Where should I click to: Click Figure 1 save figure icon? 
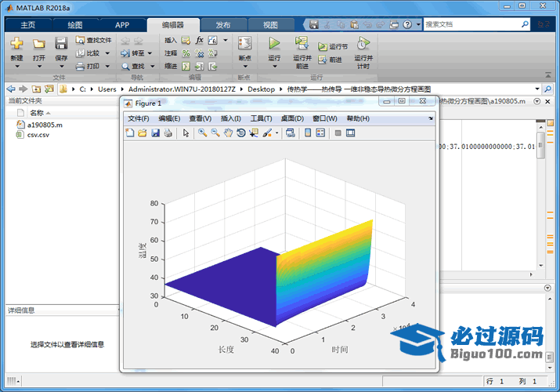click(x=155, y=133)
